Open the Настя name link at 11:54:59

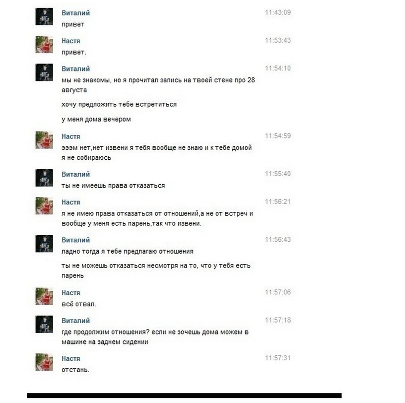tap(71, 136)
